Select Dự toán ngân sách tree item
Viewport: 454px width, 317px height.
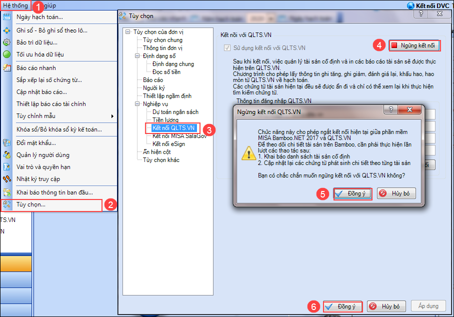tap(175, 112)
